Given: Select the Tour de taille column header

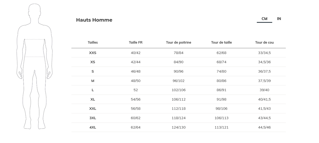Looking at the screenshot, I should pyautogui.click(x=222, y=43).
